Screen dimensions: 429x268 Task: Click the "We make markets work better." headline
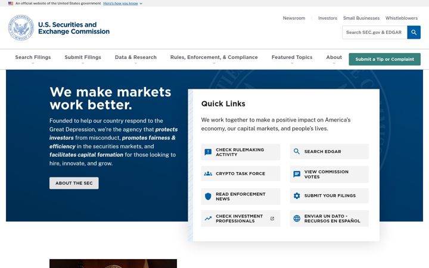[110, 98]
